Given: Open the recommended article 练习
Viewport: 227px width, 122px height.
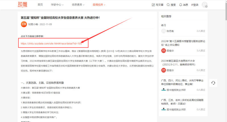Looking at the screenshot, I should pos(164,25).
